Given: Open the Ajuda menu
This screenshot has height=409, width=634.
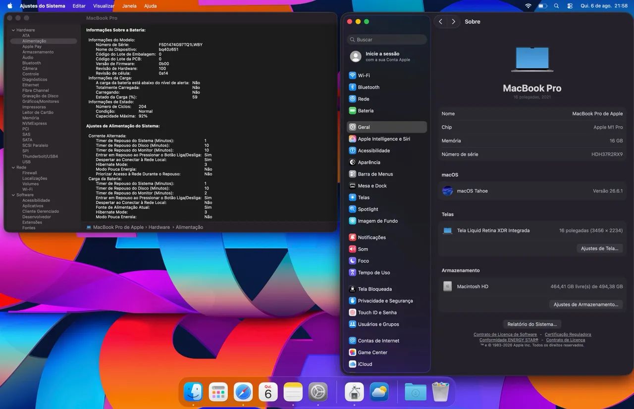Looking at the screenshot, I should coord(150,6).
